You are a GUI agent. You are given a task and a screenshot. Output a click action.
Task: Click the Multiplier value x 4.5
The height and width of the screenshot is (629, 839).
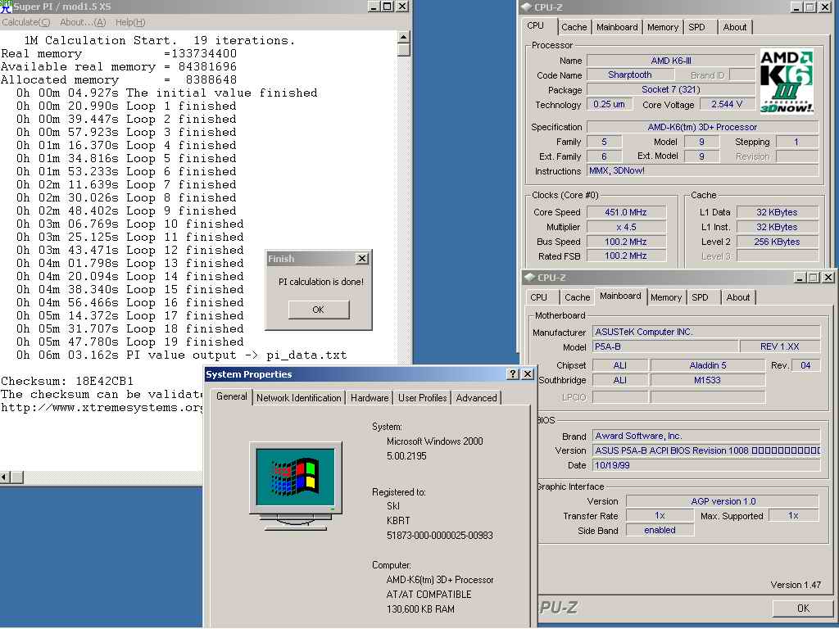(626, 227)
